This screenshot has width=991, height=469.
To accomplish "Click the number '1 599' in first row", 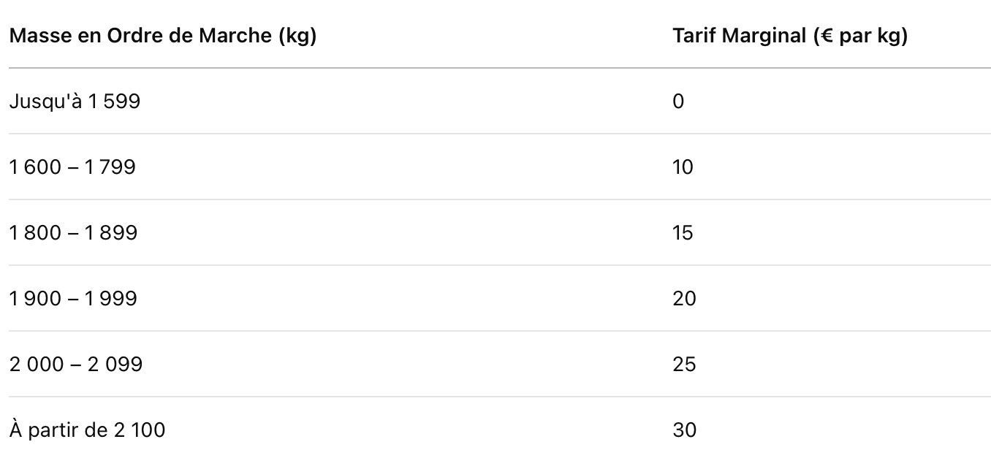I will click(114, 101).
